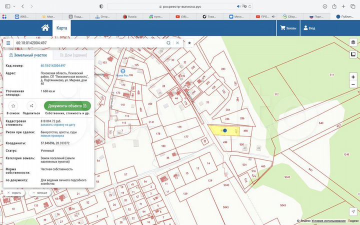Hide the panel using скрыть button
The width and height of the screenshot is (360, 225).
pos(13,192)
